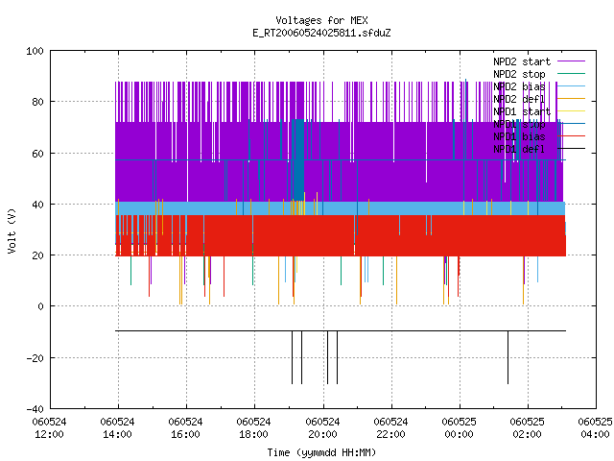614x461 pixels.
Task: Select the 'NPD2 bias' legend label
Action: (519, 86)
